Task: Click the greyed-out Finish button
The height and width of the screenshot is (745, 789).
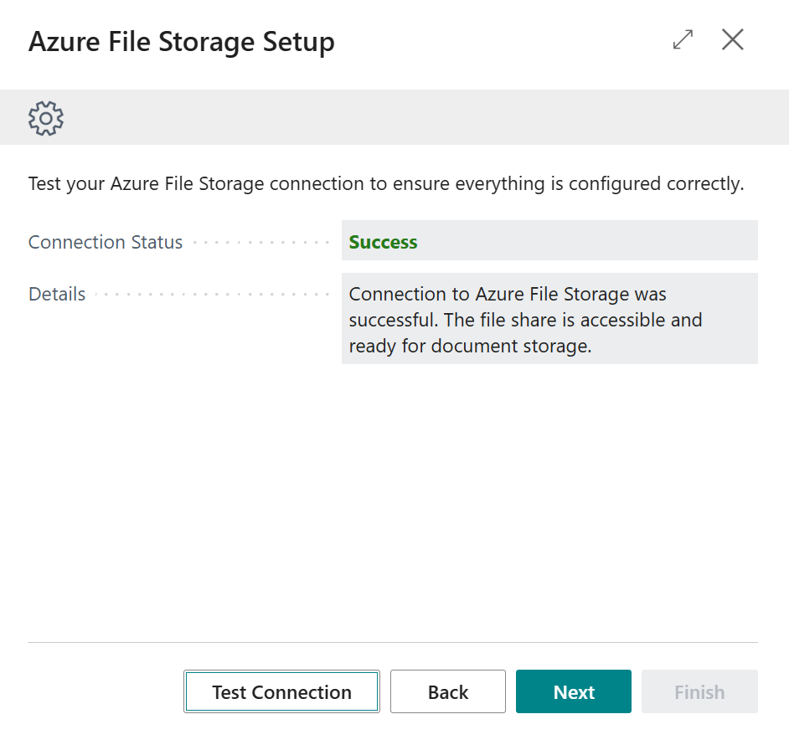Action: tap(699, 691)
